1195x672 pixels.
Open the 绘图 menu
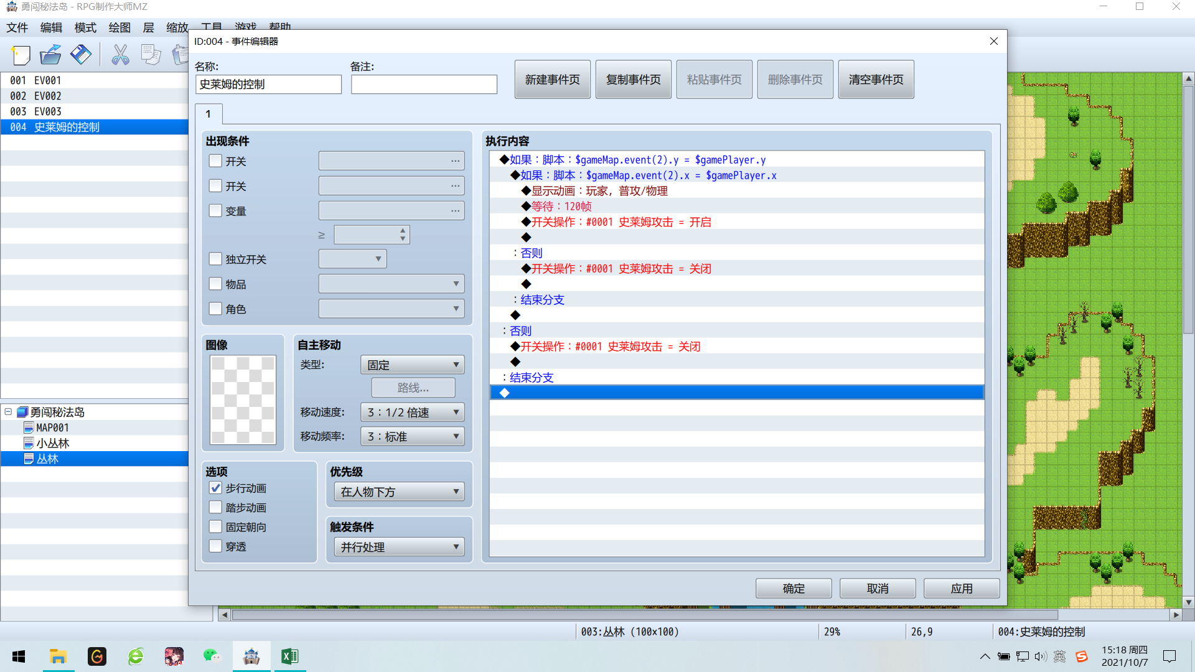[x=119, y=27]
